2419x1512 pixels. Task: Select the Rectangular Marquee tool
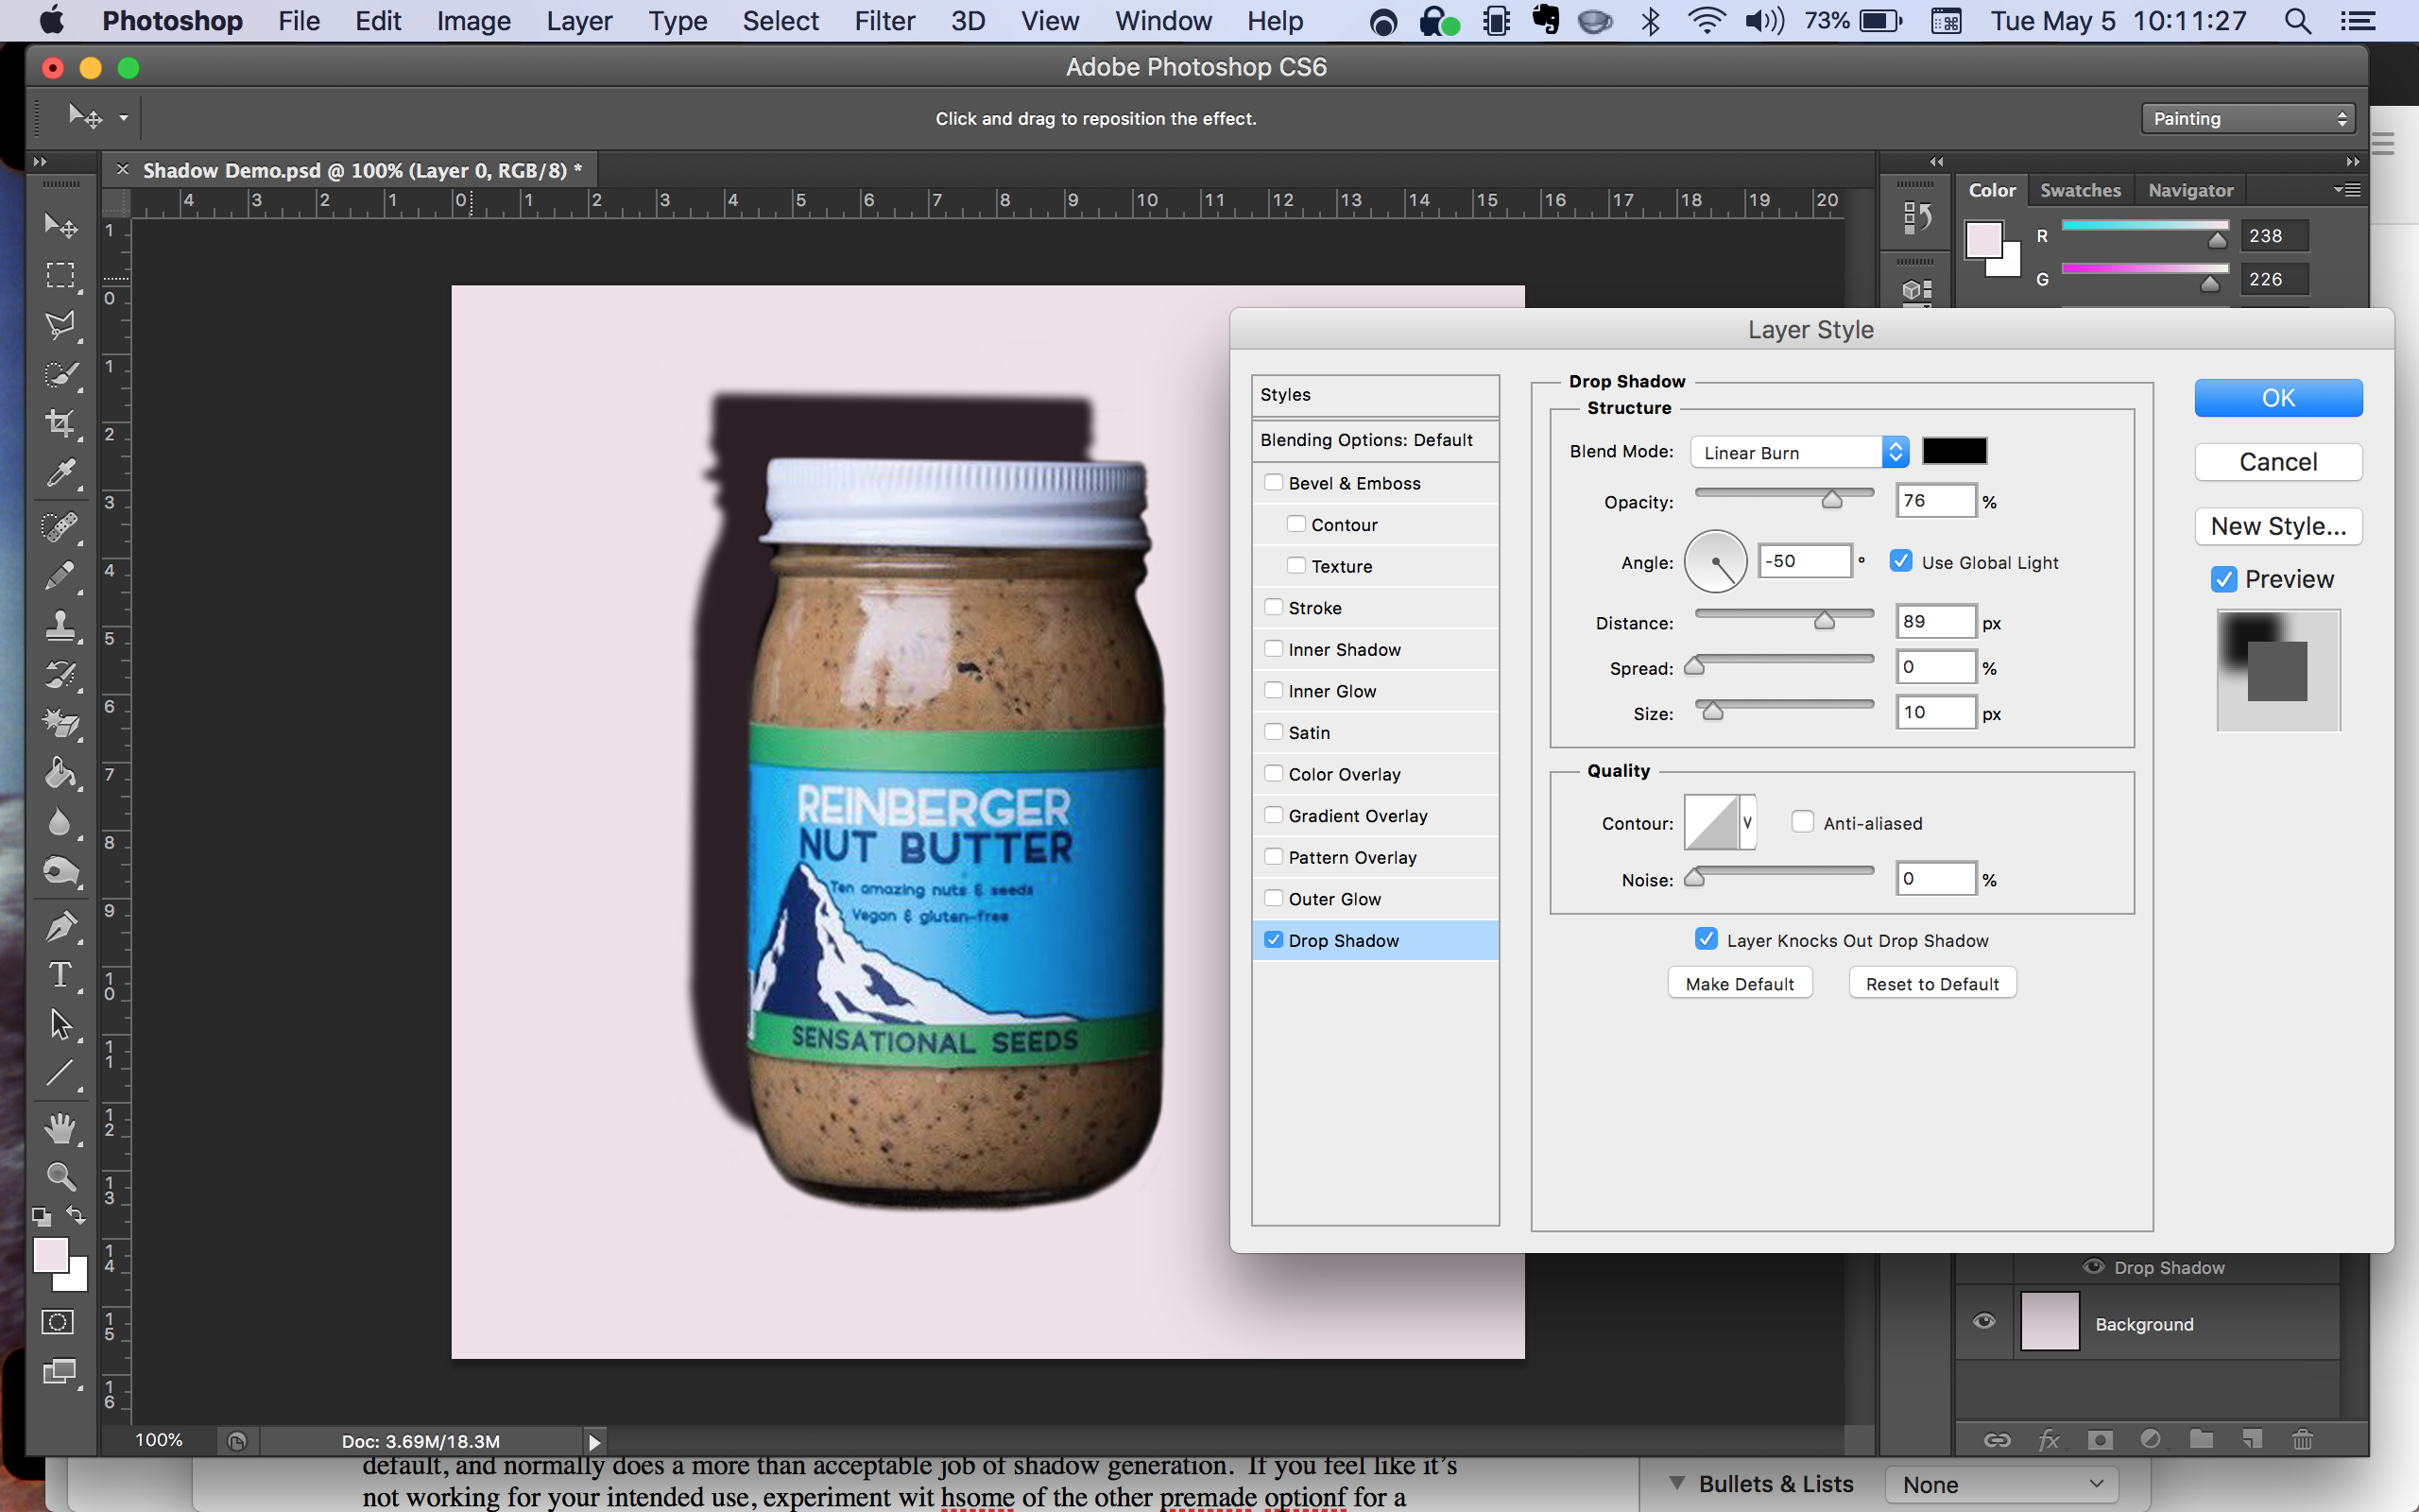coord(60,275)
